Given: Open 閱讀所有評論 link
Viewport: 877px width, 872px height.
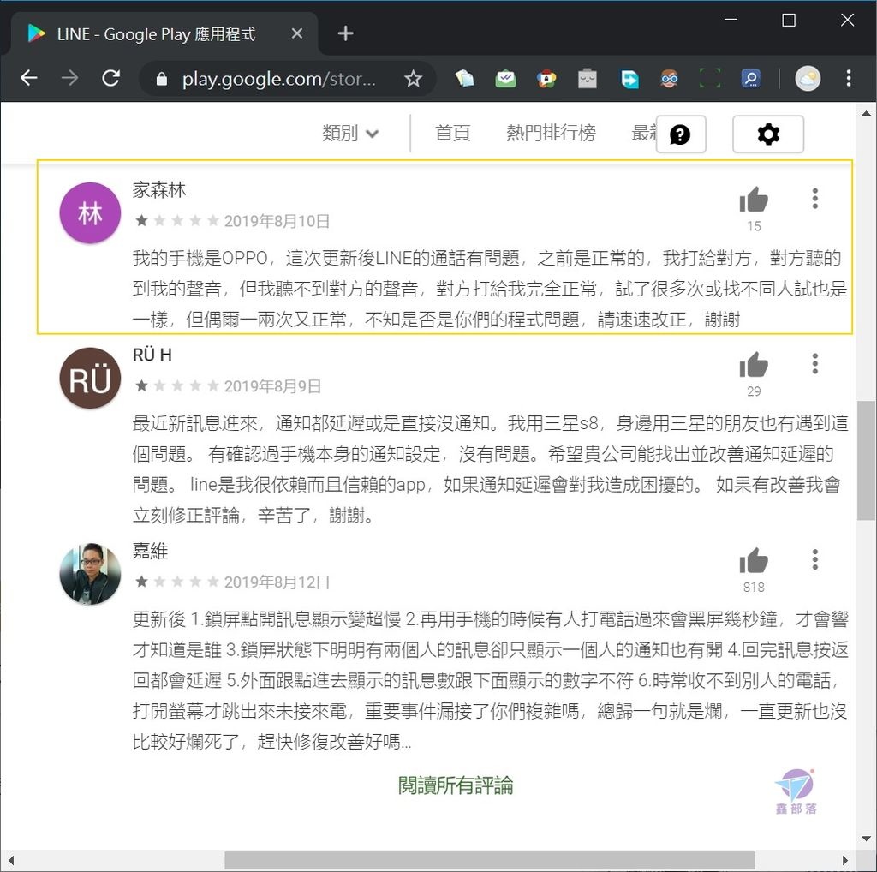Looking at the screenshot, I should [x=456, y=785].
